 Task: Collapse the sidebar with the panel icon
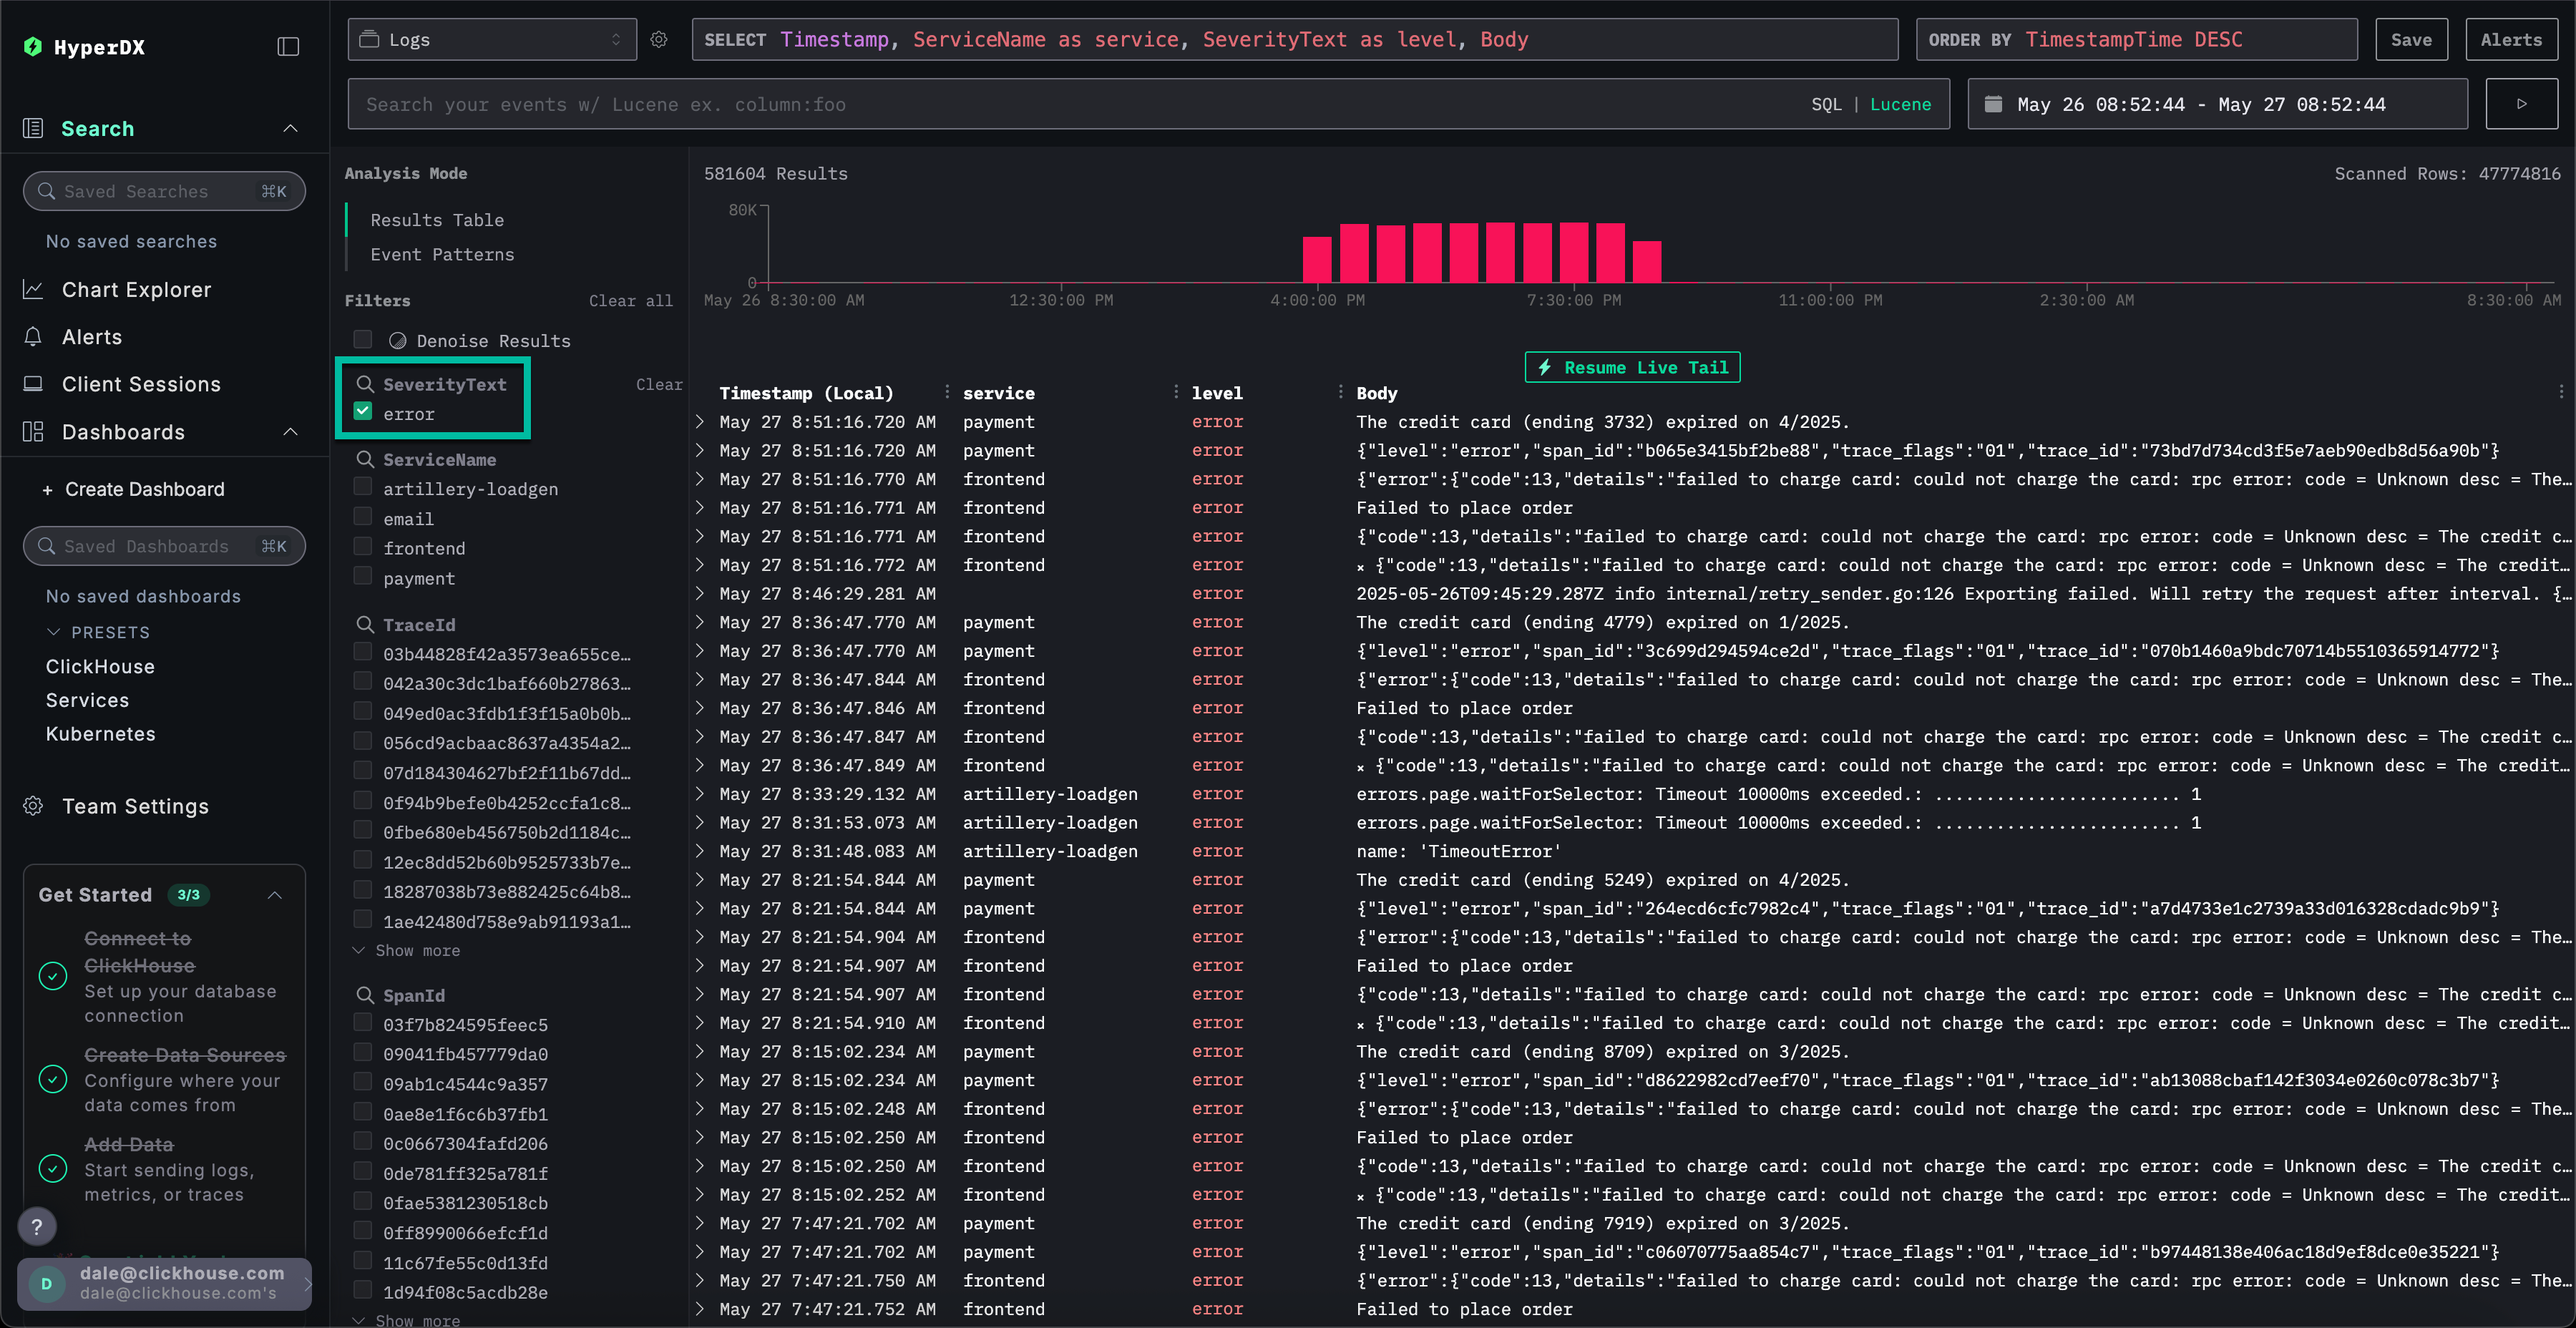288,47
